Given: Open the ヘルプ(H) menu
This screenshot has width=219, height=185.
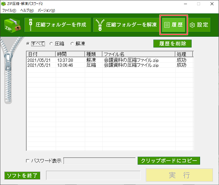Looking at the screenshot, I should (x=27, y=11).
